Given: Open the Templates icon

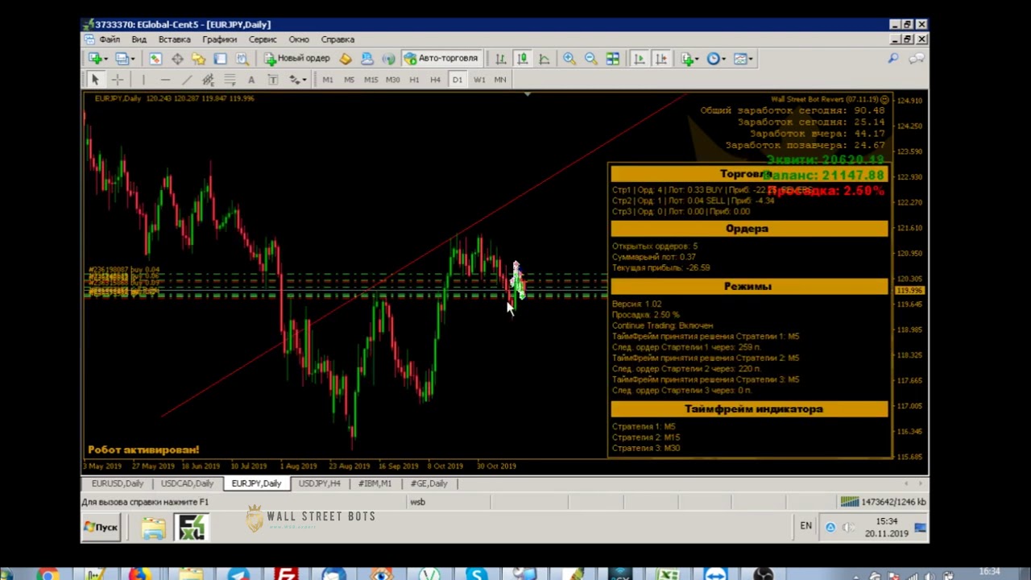Looking at the screenshot, I should coord(740,58).
